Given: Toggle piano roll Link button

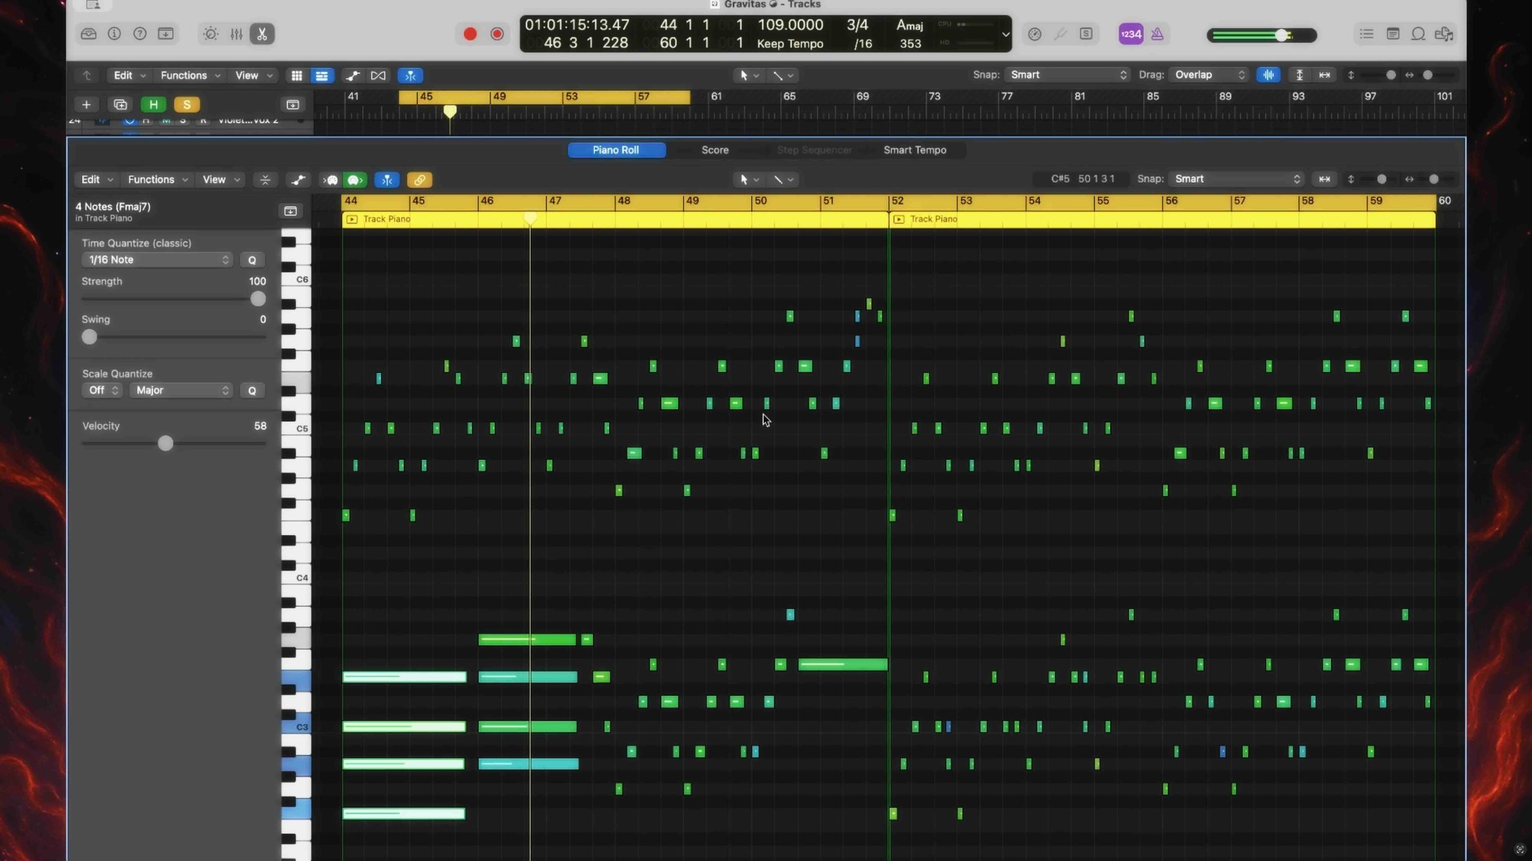Looking at the screenshot, I should coord(419,180).
